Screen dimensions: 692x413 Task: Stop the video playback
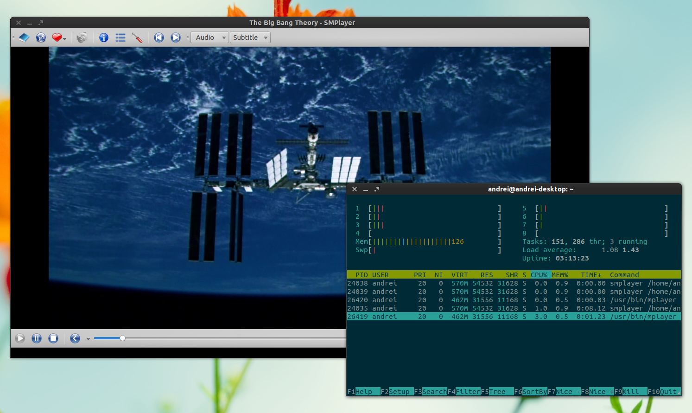click(53, 338)
